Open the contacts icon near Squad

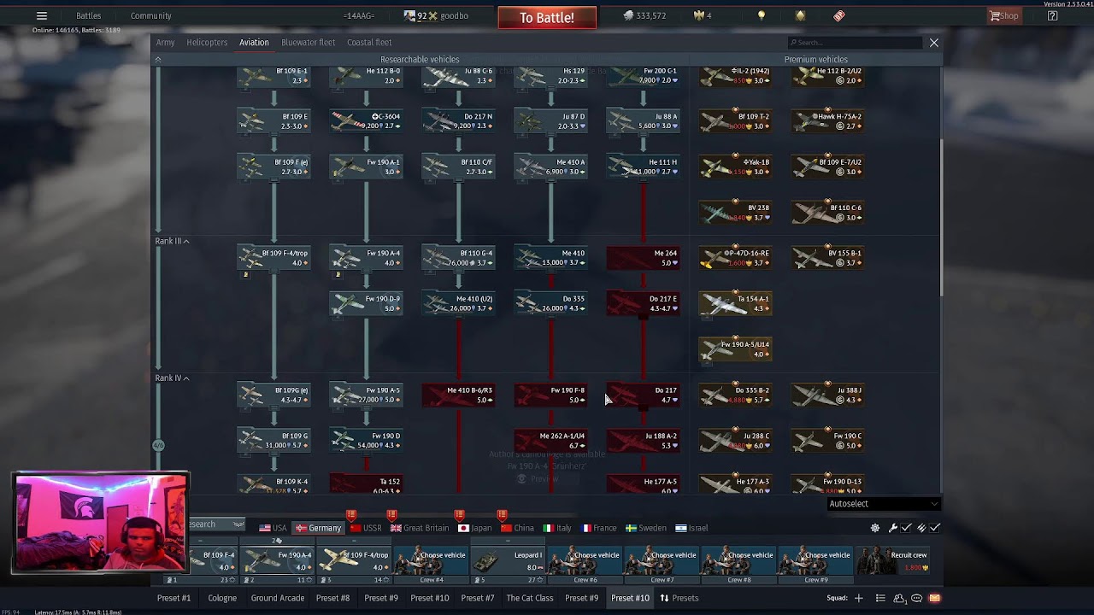(902, 598)
